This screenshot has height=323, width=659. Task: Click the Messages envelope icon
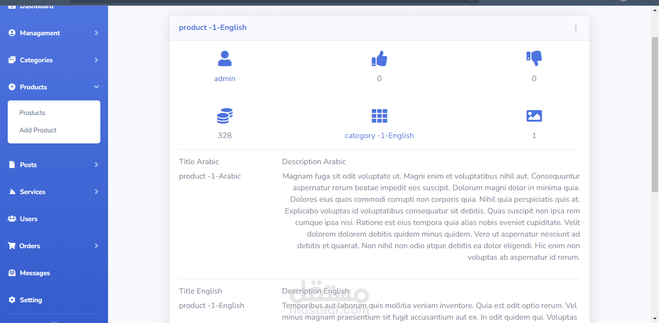pos(12,273)
